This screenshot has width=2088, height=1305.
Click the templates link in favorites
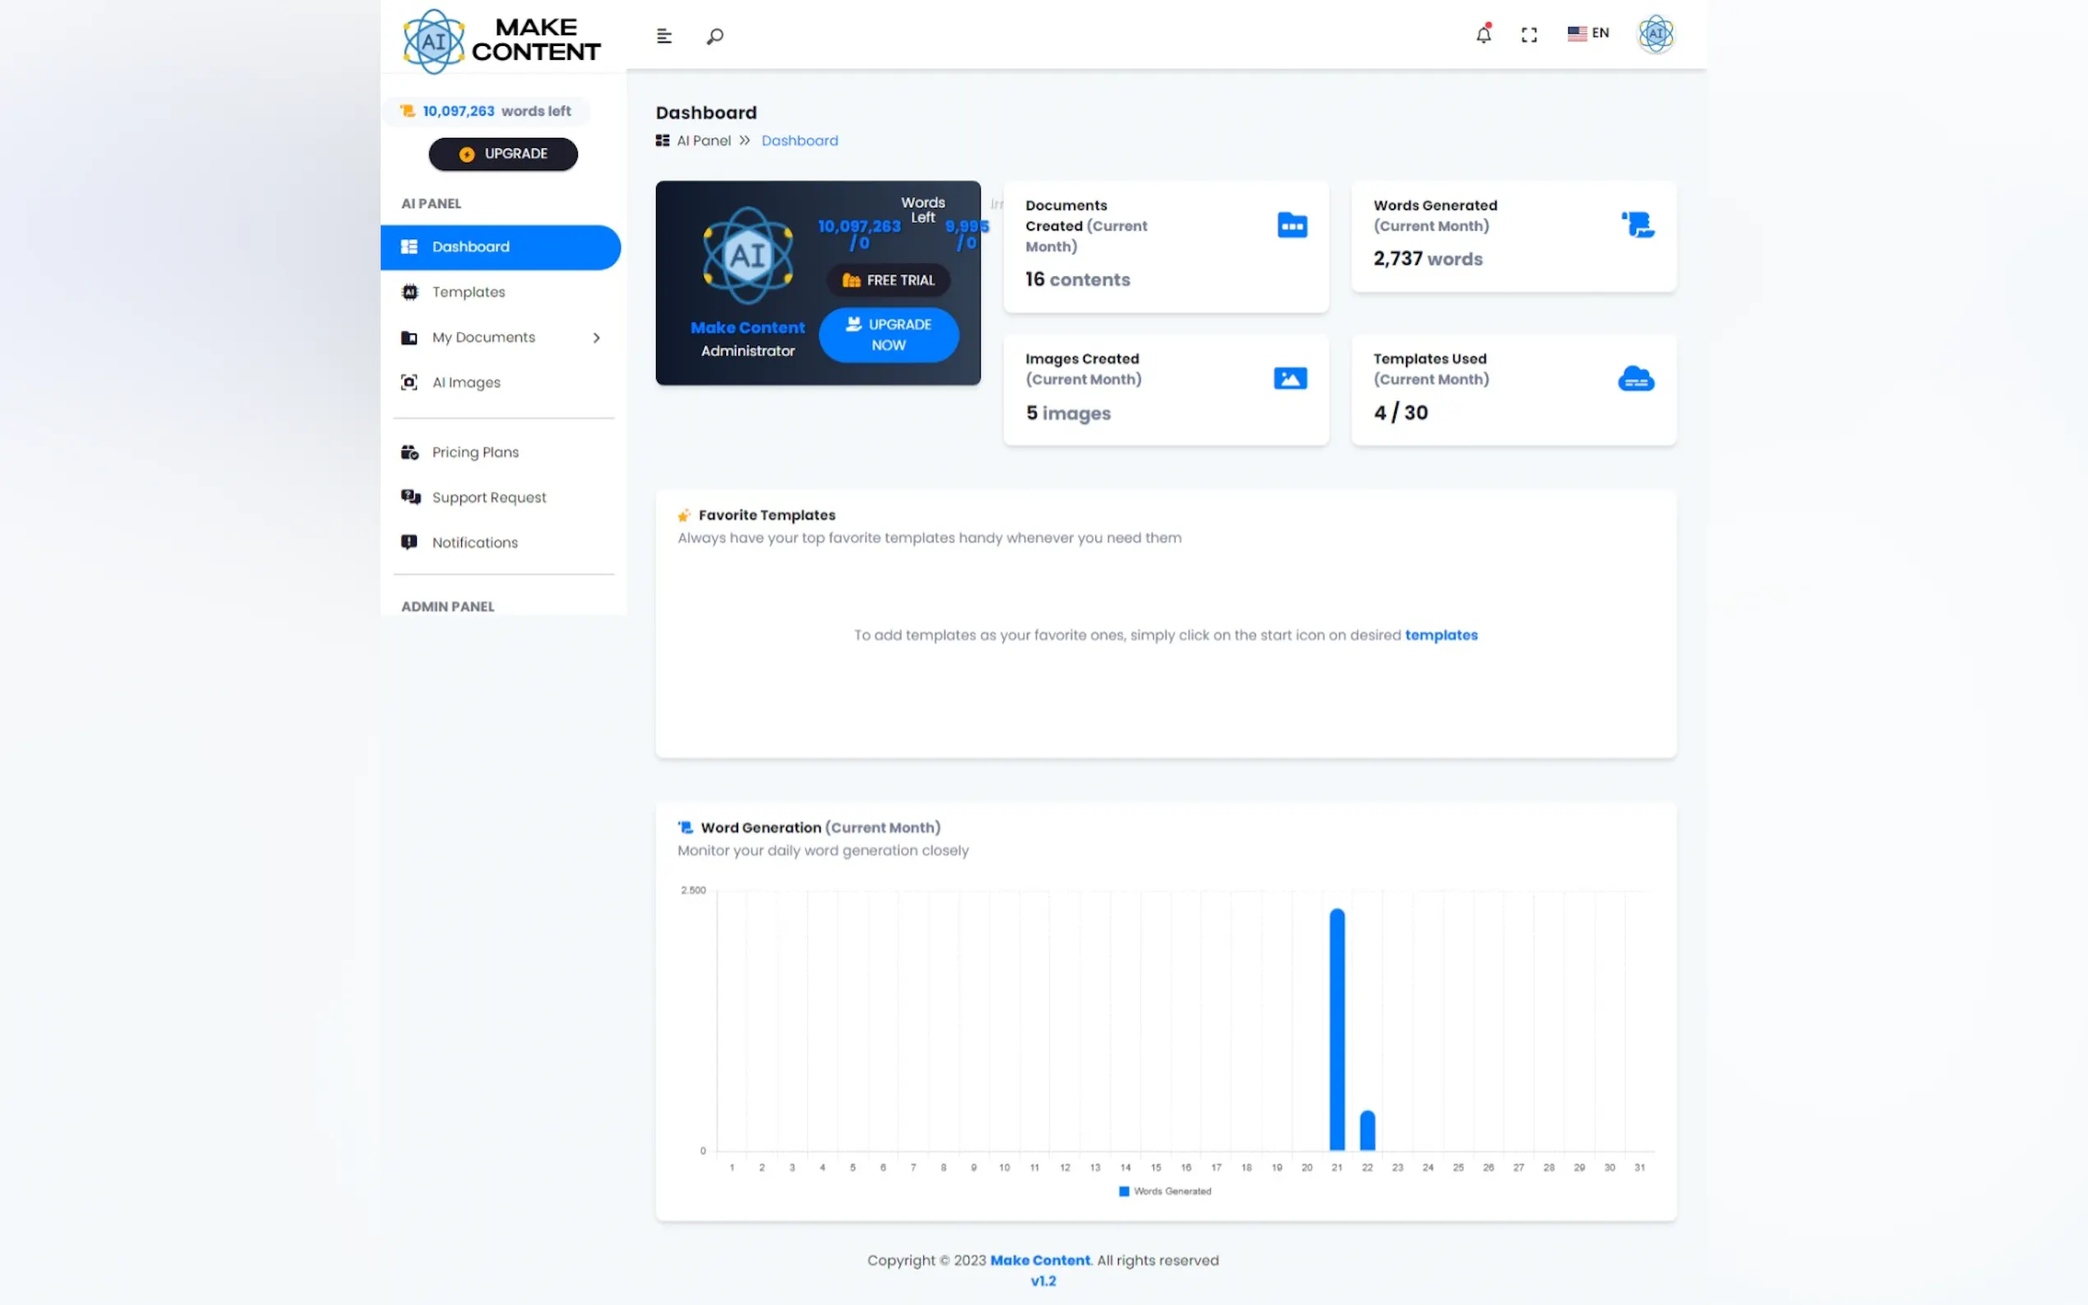pos(1440,635)
